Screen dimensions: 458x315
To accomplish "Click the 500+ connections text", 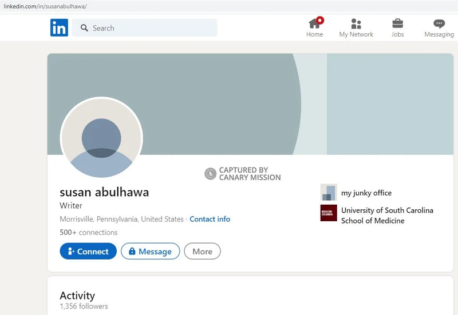I will pyautogui.click(x=89, y=233).
